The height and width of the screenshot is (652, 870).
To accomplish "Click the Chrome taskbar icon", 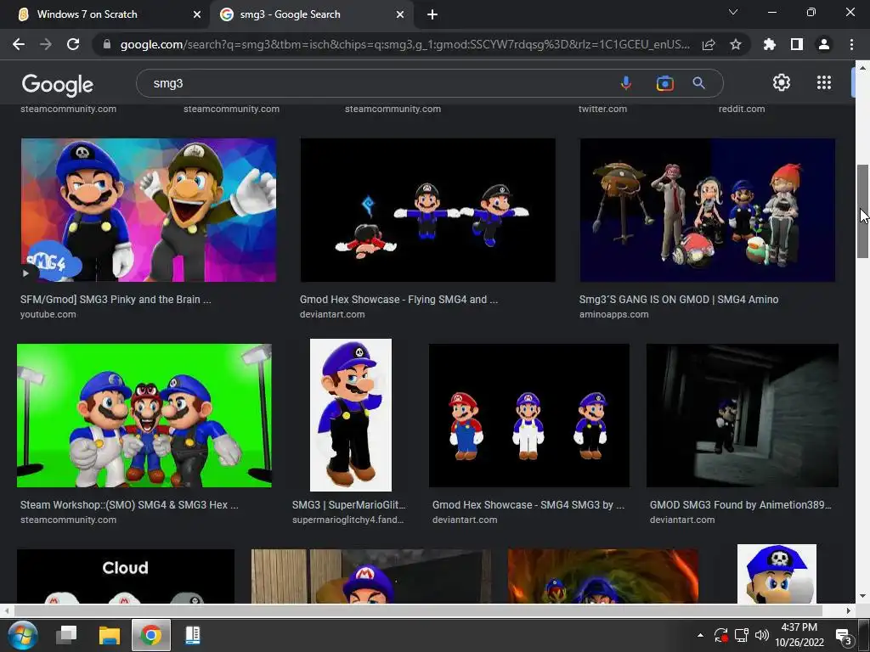I will [151, 635].
